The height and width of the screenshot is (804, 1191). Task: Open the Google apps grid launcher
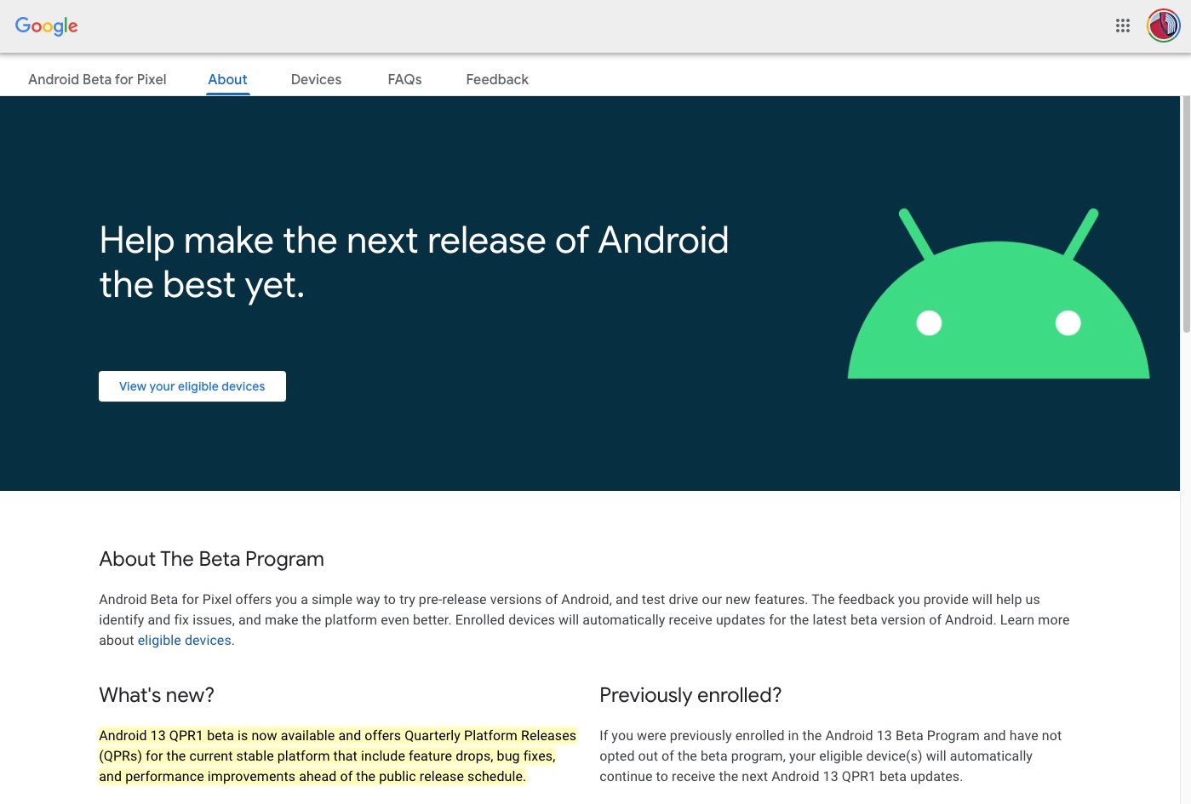[x=1122, y=26]
